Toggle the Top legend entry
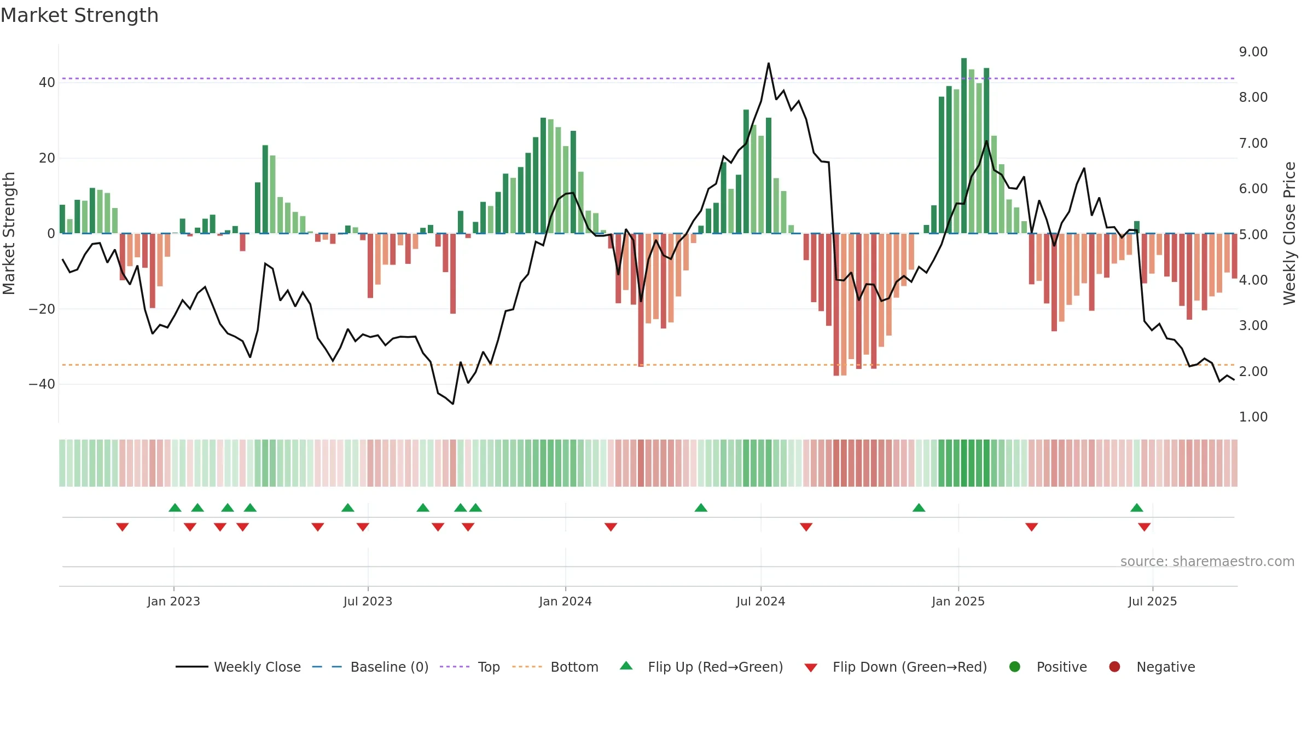The image size is (1313, 739). pos(470,667)
